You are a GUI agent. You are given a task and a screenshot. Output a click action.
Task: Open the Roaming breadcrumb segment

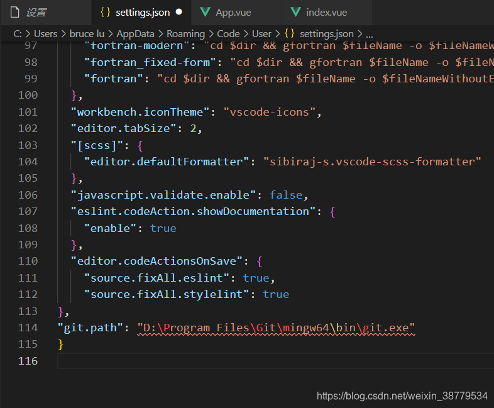(x=185, y=34)
